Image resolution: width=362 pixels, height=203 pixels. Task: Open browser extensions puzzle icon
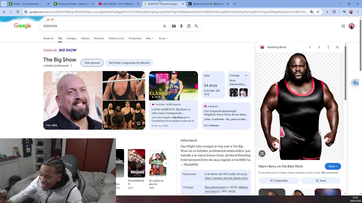coord(334,12)
